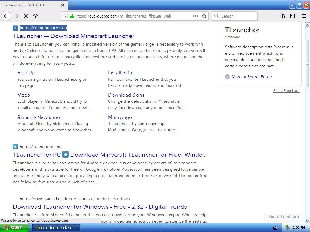The width and height of the screenshot is (310, 232).
Task: Open a new tab with plus button
Action: 73,5
